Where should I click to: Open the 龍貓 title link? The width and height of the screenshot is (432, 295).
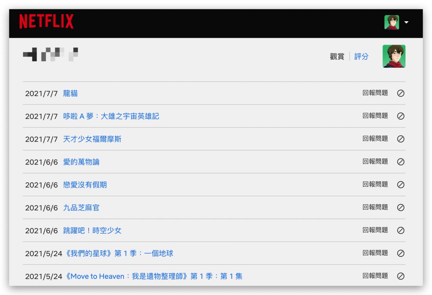(71, 94)
